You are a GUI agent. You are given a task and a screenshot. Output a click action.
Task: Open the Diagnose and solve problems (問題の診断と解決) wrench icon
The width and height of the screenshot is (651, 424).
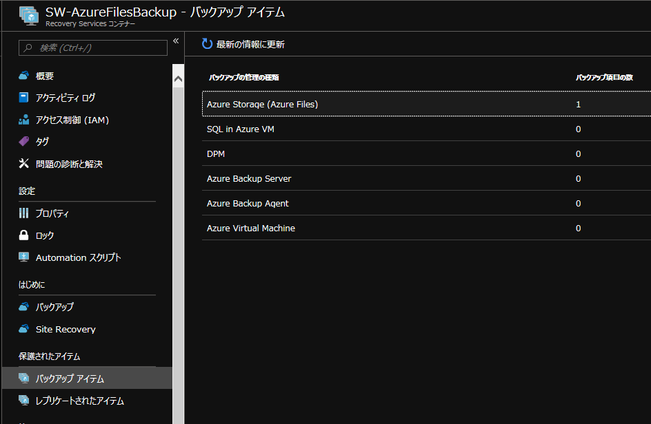pyautogui.click(x=24, y=164)
